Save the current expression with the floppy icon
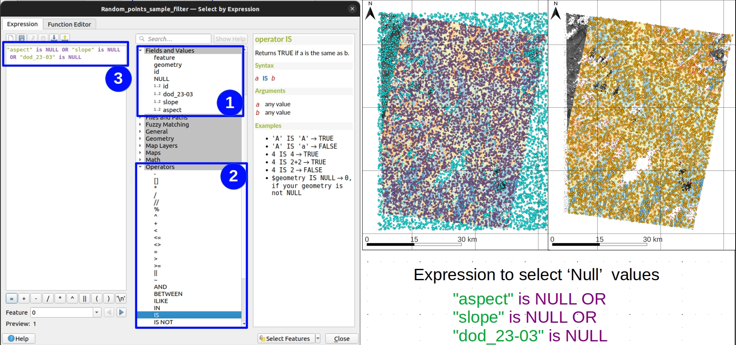 (x=22, y=38)
